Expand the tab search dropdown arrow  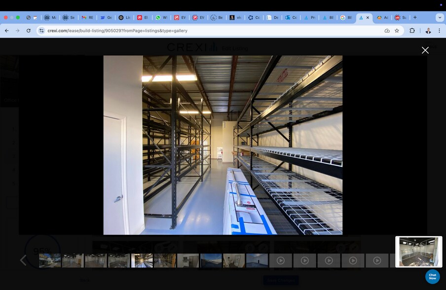pos(440,17)
